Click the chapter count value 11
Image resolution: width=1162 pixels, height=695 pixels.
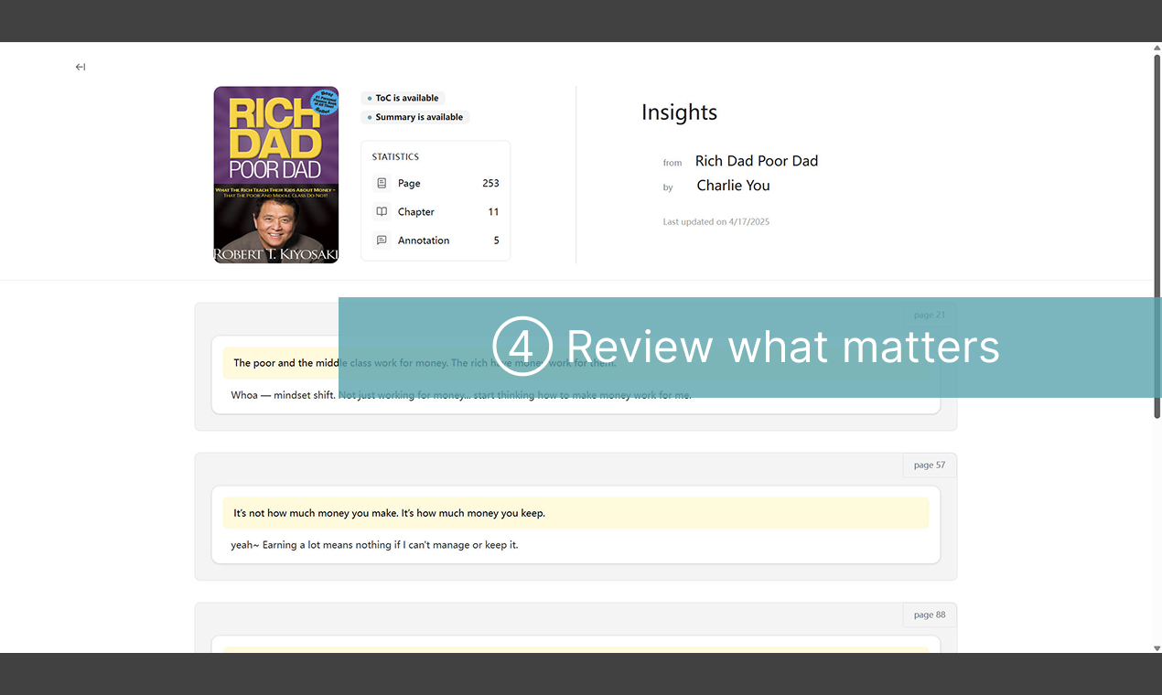[493, 211]
